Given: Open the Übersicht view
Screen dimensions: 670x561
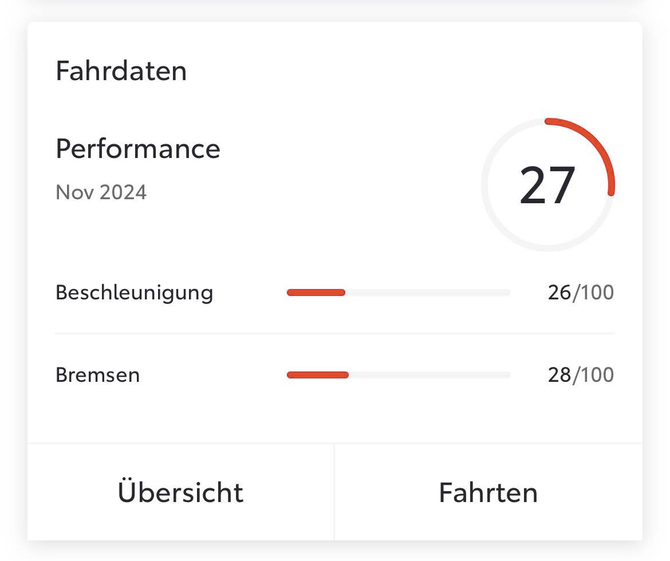Looking at the screenshot, I should pos(180,492).
